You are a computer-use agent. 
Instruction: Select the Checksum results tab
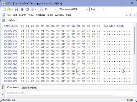(x=13, y=87)
